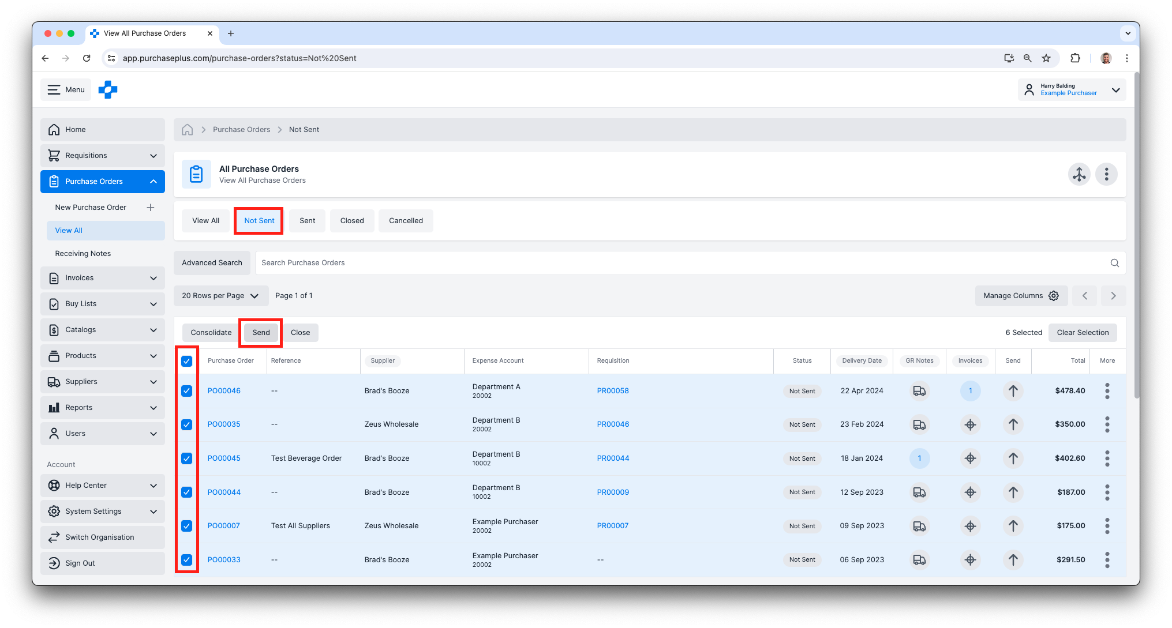Click the PurchasePlus blue cross logo
Image resolution: width=1172 pixels, height=628 pixels.
pos(108,89)
